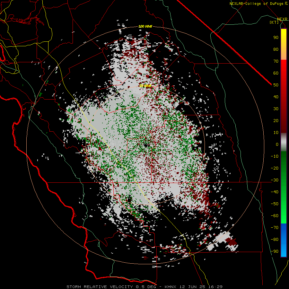The height and width of the screenshot is (289, 289).
Task: Click the 100 NMI range ring label
Action: point(145,26)
